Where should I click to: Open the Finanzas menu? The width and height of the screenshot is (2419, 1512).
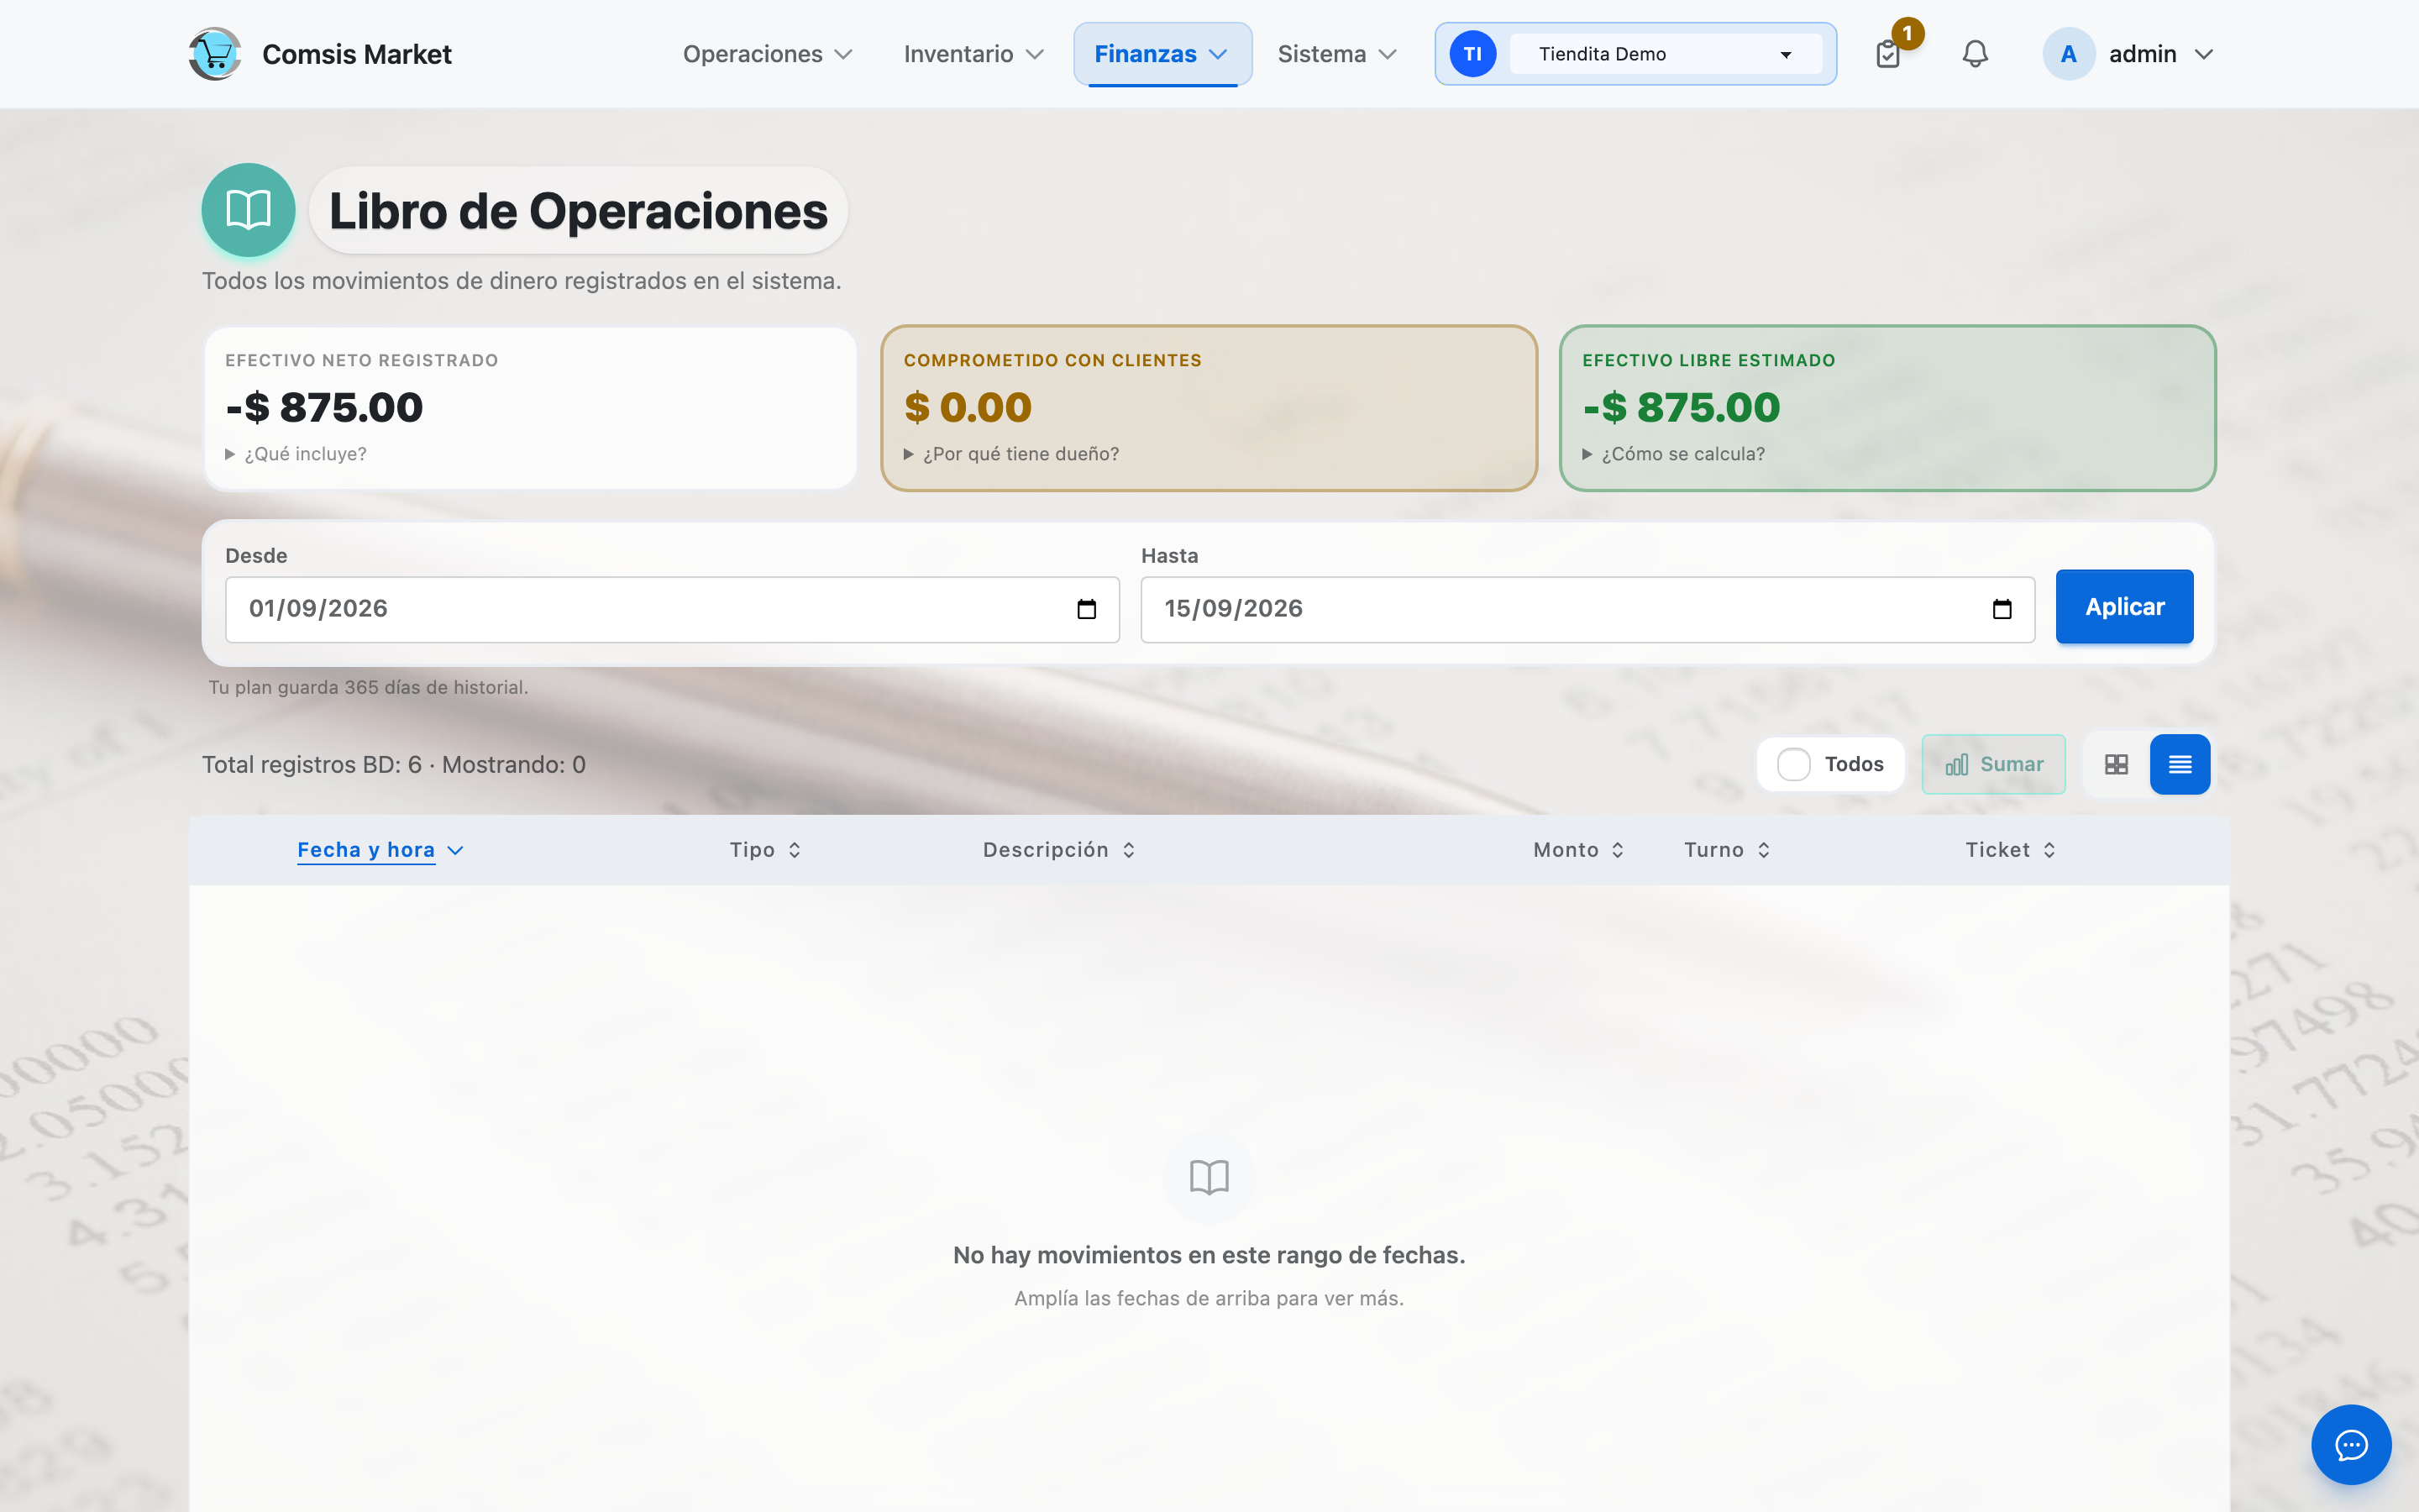tap(1162, 54)
